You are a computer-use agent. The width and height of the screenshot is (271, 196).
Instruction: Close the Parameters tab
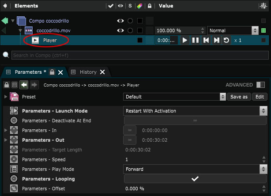(60, 72)
